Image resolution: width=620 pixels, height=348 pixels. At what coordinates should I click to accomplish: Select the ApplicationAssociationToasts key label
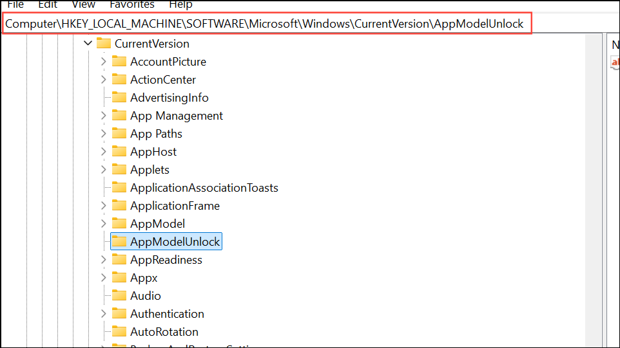[204, 188]
